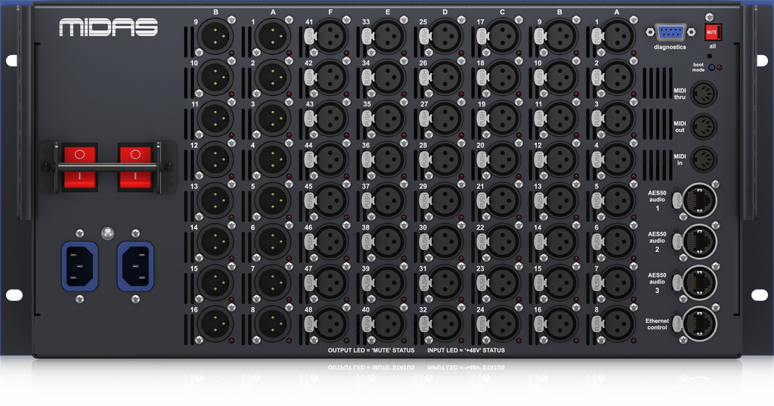
Task: Click the left blue IEC power inlet
Action: 79,266
